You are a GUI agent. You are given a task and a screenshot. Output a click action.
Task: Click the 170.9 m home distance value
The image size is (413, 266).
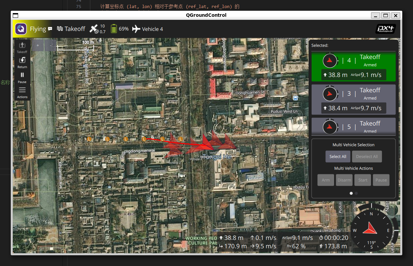[x=233, y=246]
